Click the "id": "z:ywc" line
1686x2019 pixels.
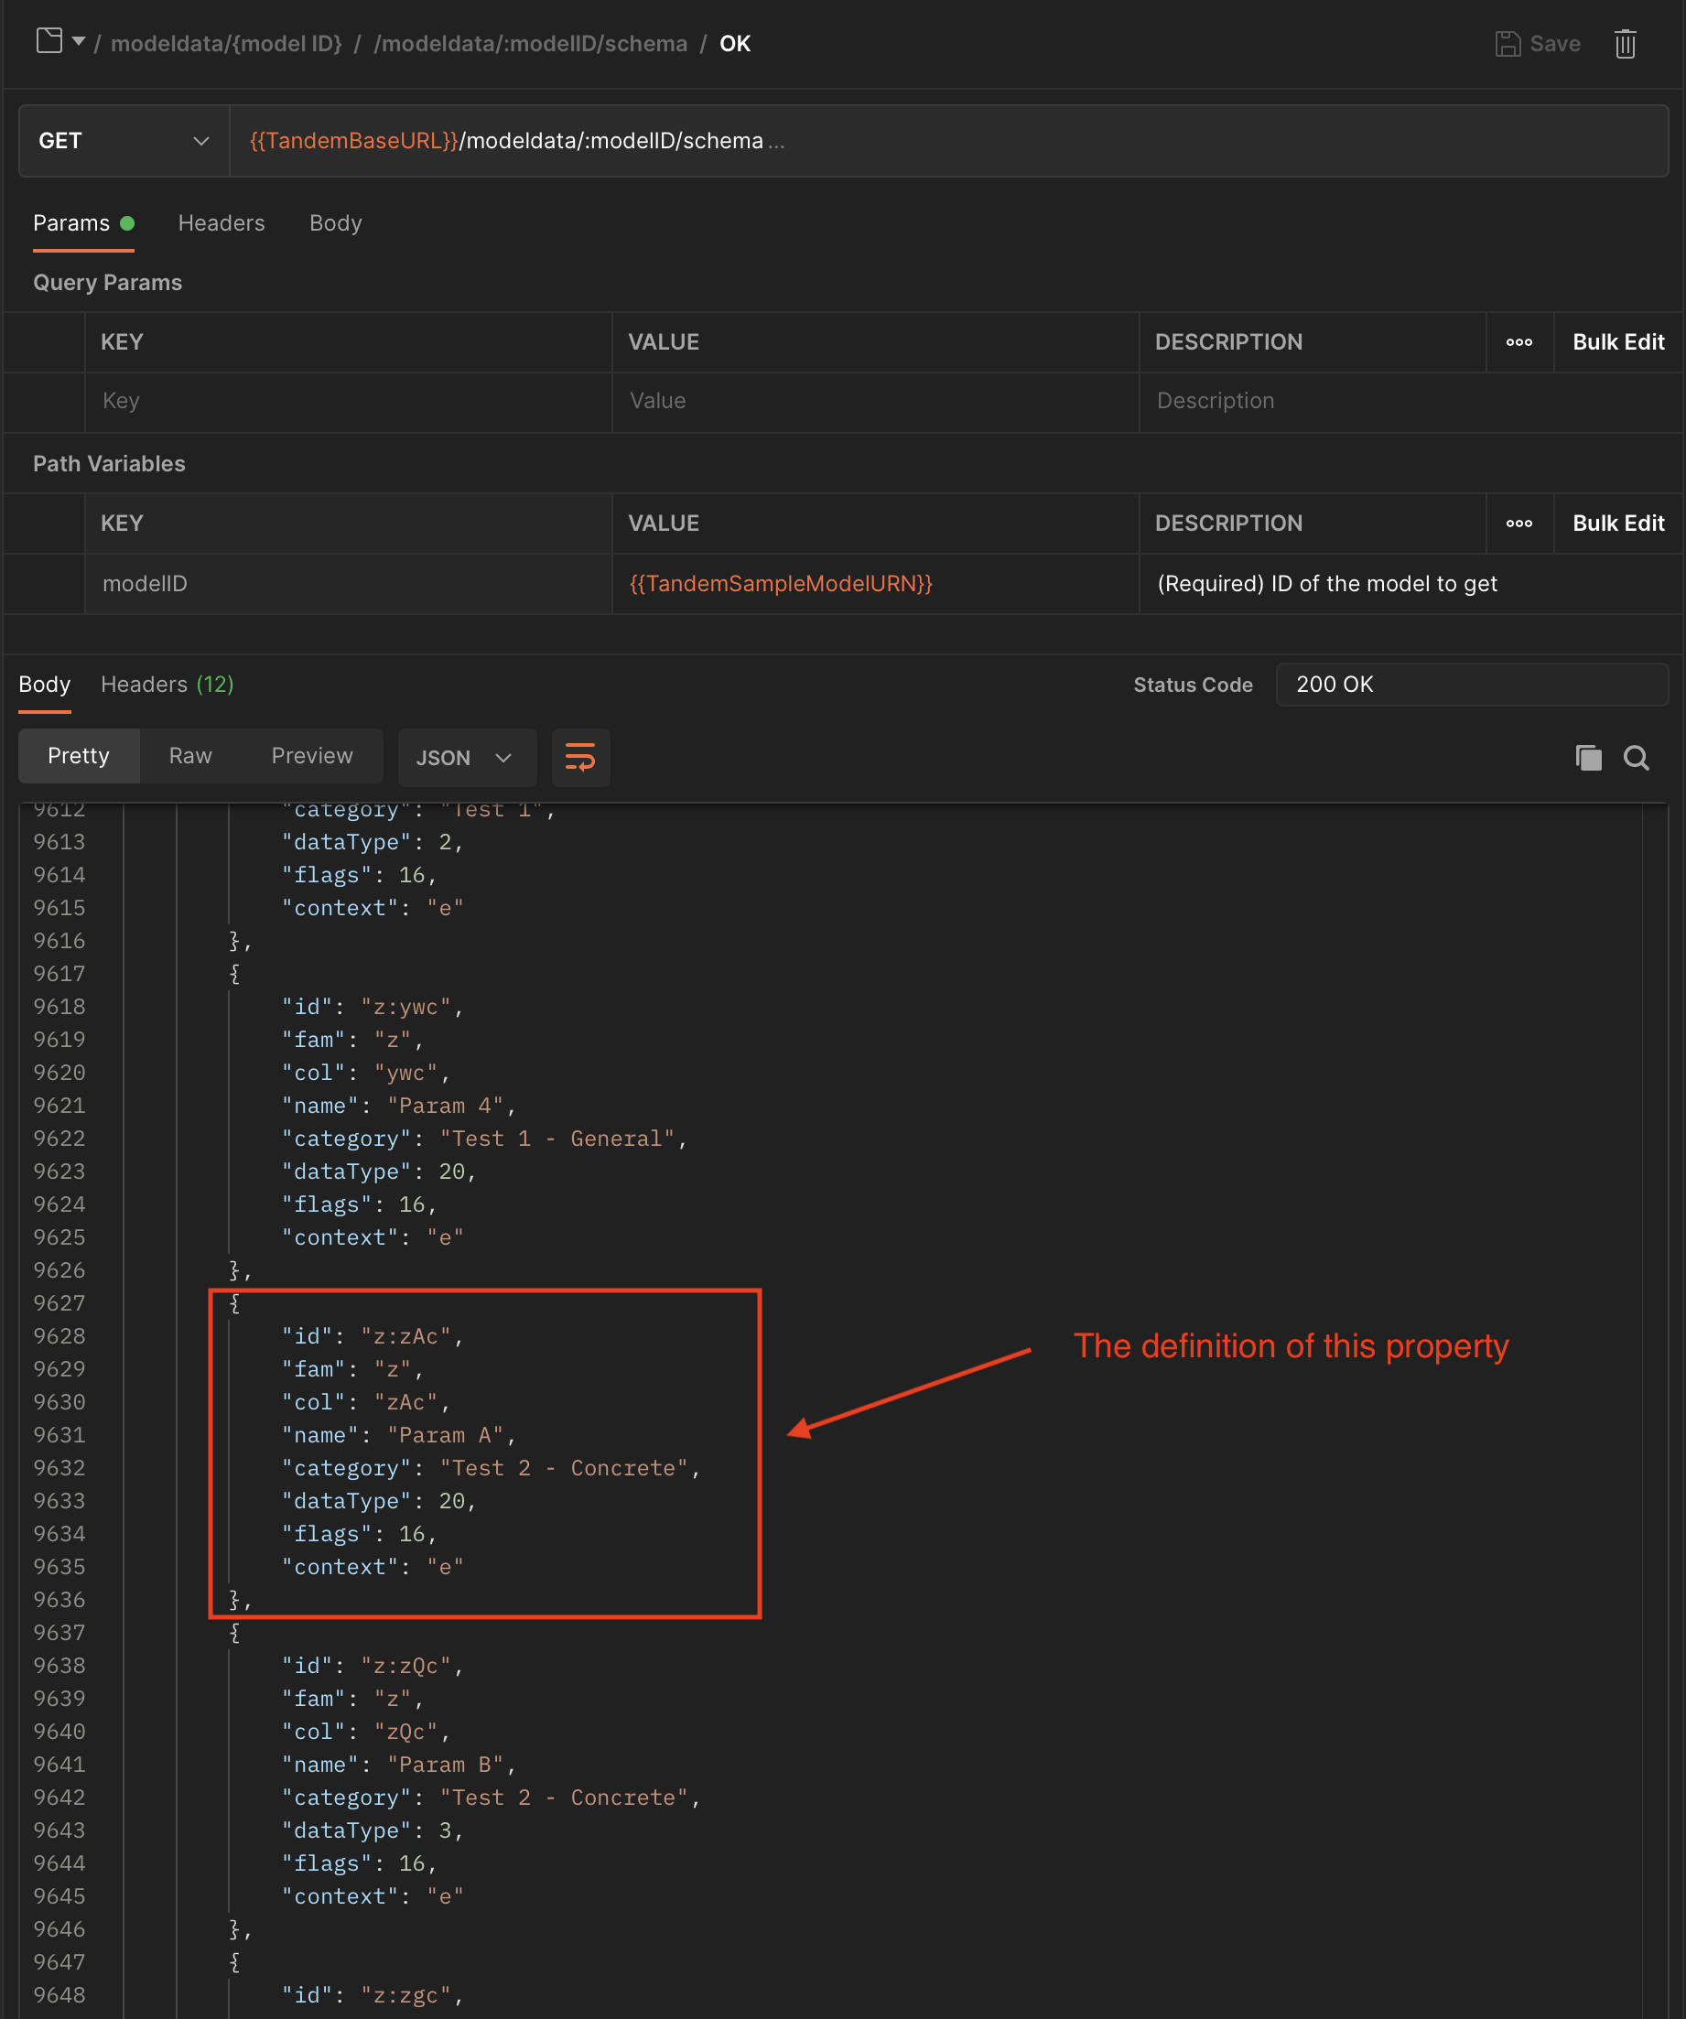coord(373,1007)
